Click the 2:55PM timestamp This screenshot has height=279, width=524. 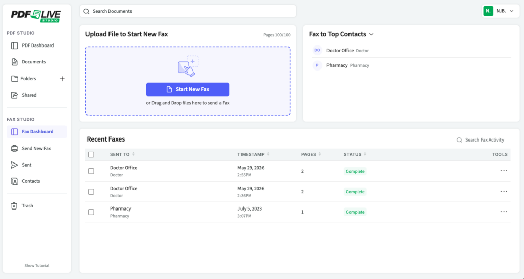coord(244,175)
